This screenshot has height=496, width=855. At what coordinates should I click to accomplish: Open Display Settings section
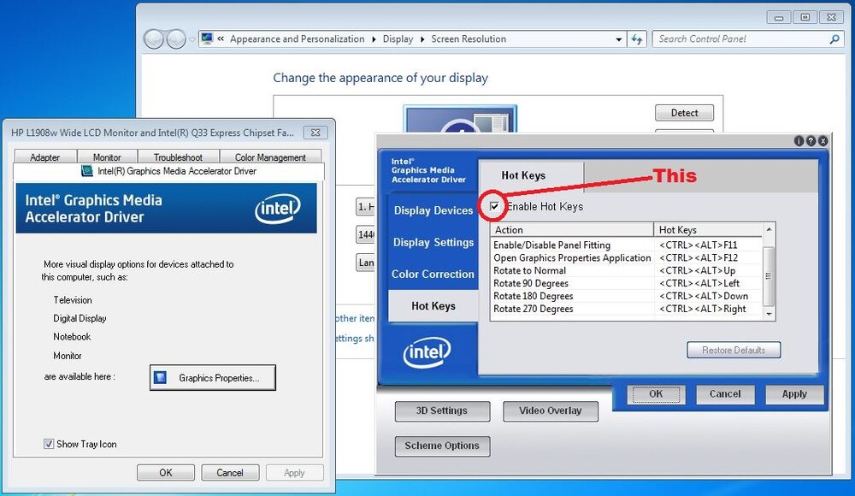click(x=433, y=242)
